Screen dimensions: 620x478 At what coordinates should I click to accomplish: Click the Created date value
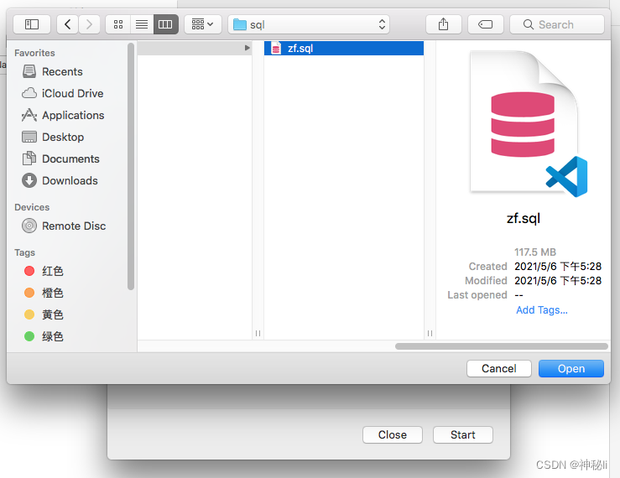[558, 267]
